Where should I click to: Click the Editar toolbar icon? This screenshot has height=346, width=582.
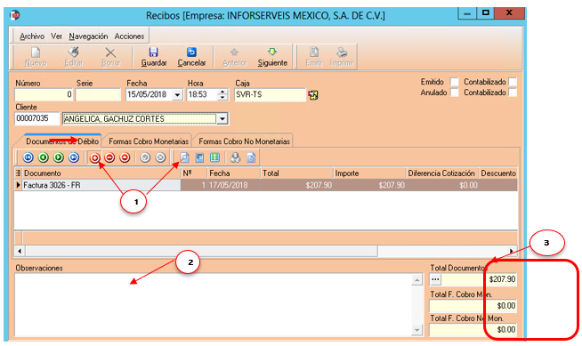[x=74, y=52]
